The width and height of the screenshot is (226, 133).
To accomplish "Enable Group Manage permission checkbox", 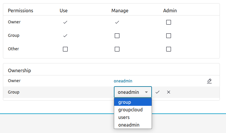I will pos(117,36).
